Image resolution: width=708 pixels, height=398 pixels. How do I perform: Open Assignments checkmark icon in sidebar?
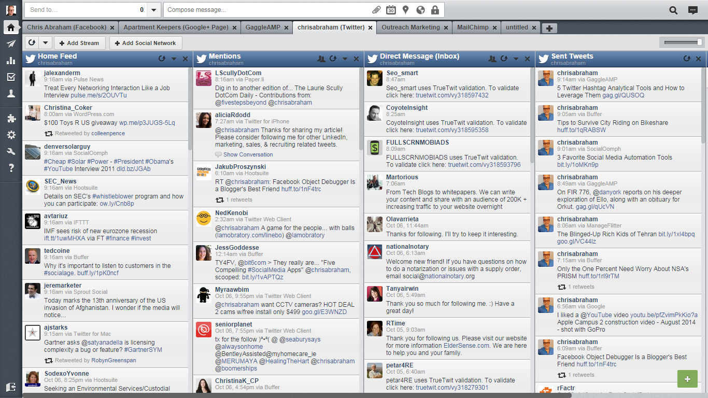[11, 77]
